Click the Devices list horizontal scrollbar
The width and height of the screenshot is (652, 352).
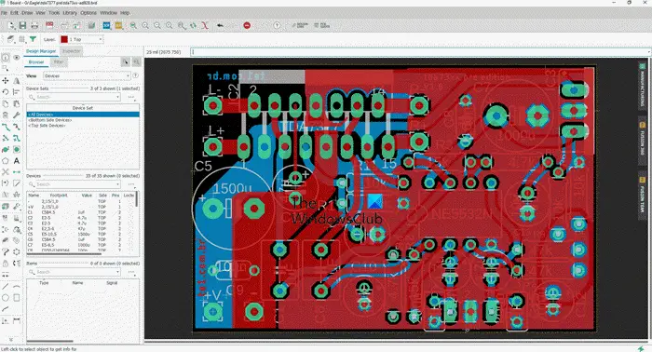pyautogui.click(x=64, y=253)
